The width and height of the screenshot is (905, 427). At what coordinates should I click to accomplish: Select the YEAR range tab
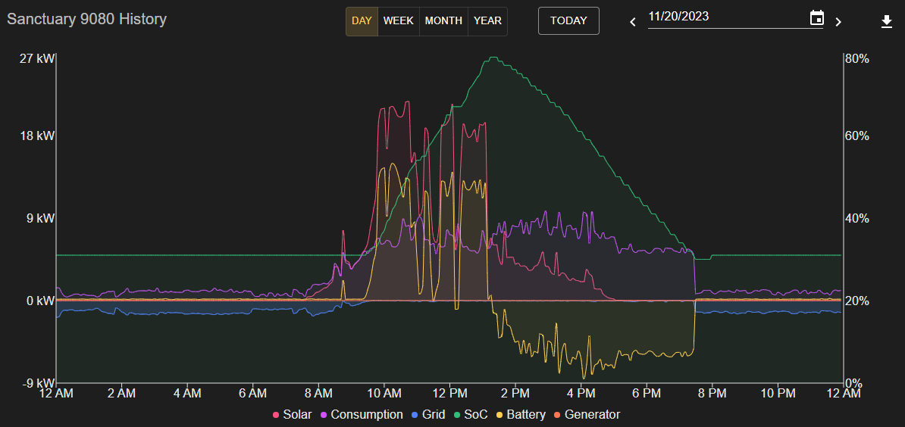click(x=487, y=21)
